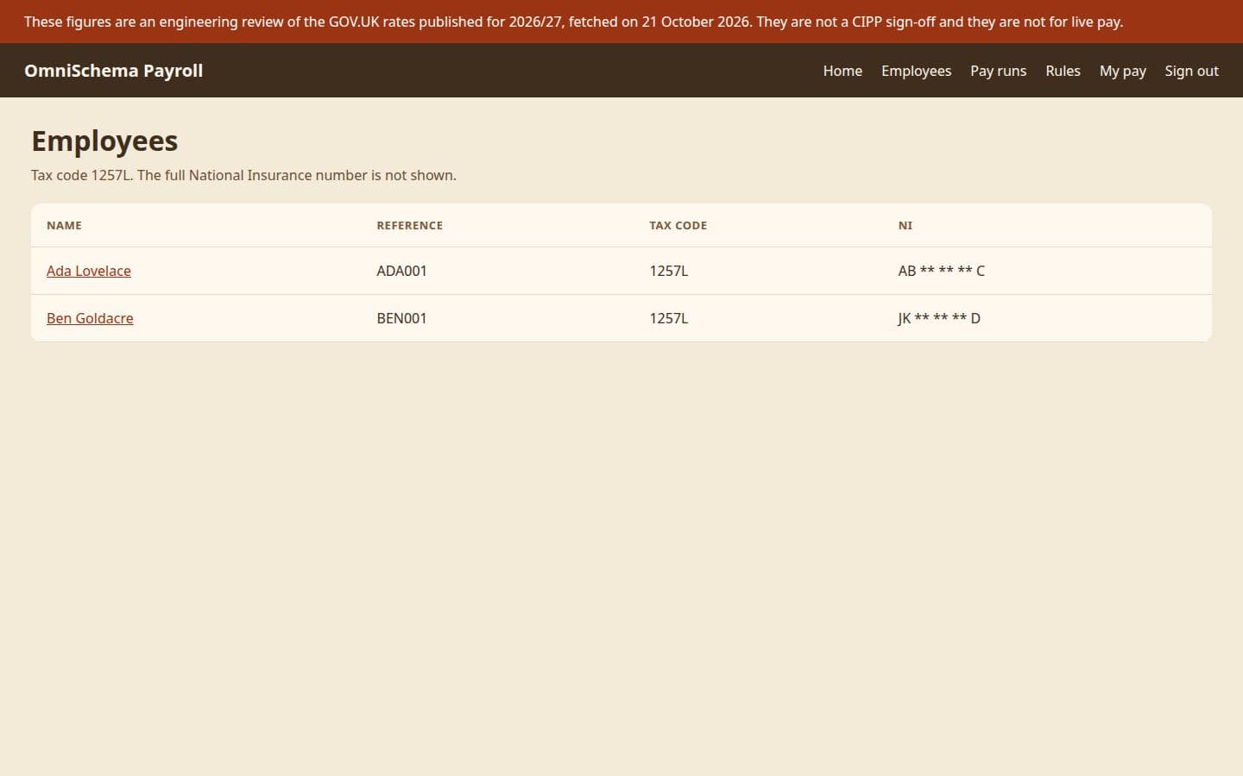Image resolution: width=1243 pixels, height=776 pixels.
Task: Click Sign out in the header
Action: click(1191, 71)
